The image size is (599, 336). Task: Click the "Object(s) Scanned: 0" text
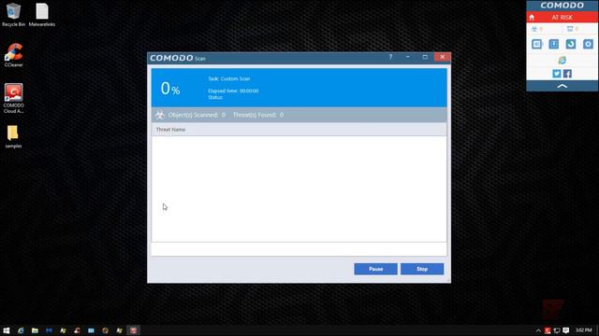[x=197, y=115]
